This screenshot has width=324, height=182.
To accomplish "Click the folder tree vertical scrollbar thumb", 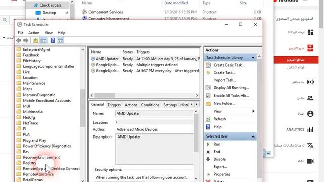I will pos(83,108).
